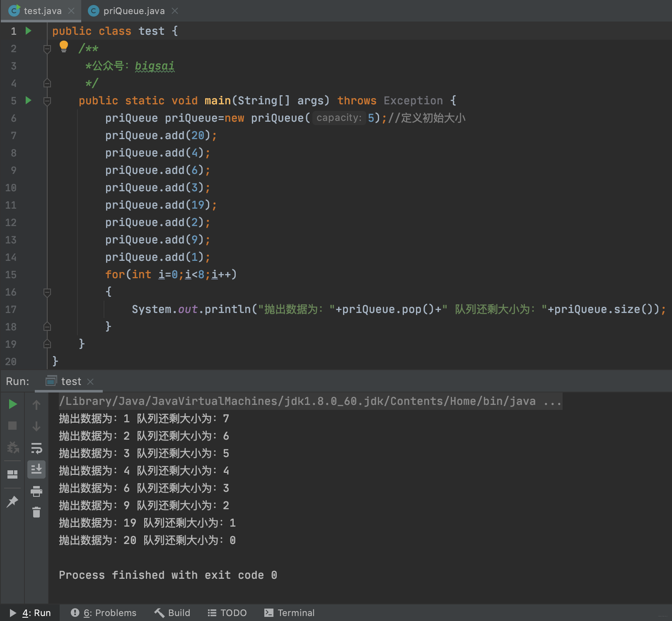Click the priQueue.add(19) statement
The image size is (672, 621).
tap(161, 205)
